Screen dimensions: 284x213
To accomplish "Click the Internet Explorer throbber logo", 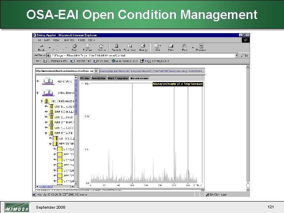I will pyautogui.click(x=246, y=40).
